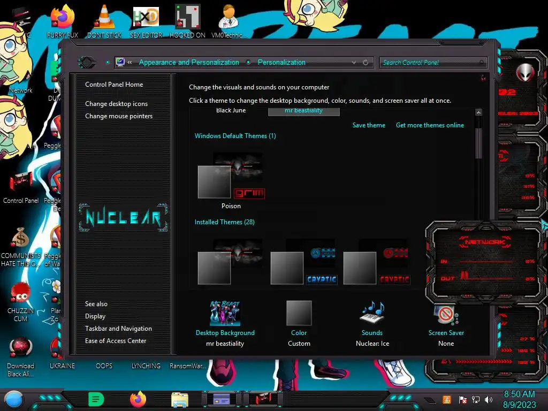548x411 pixels.
Task: Open the LYNCHING desktop item
Action: [146, 366]
